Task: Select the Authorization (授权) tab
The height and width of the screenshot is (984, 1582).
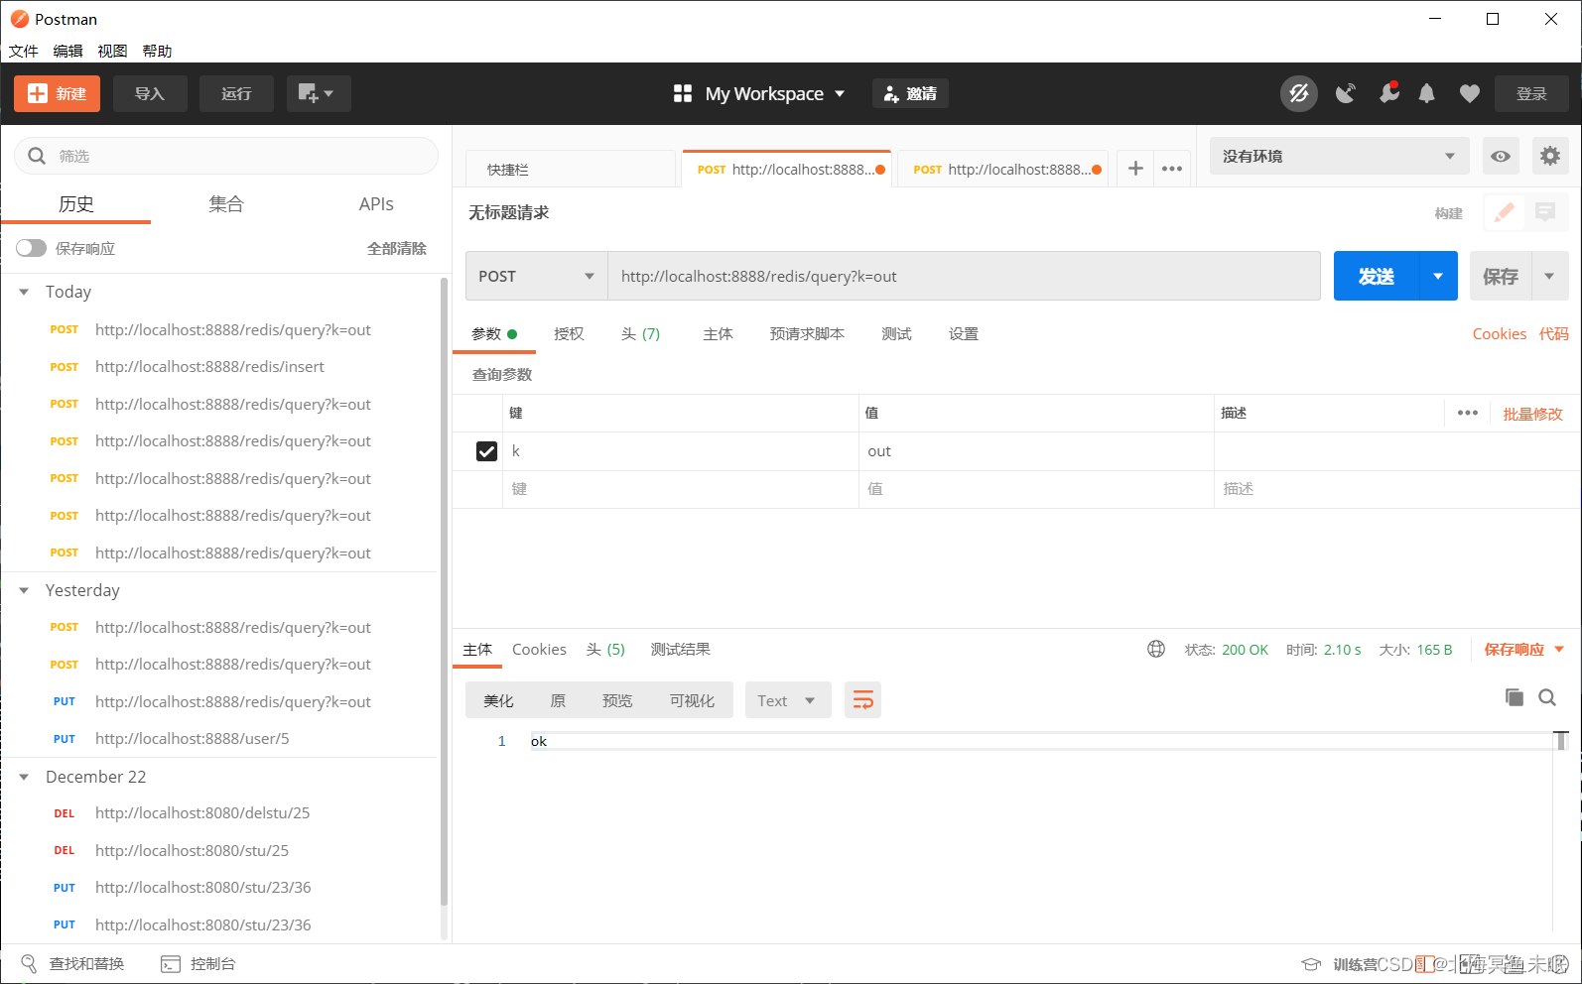Action: [569, 334]
